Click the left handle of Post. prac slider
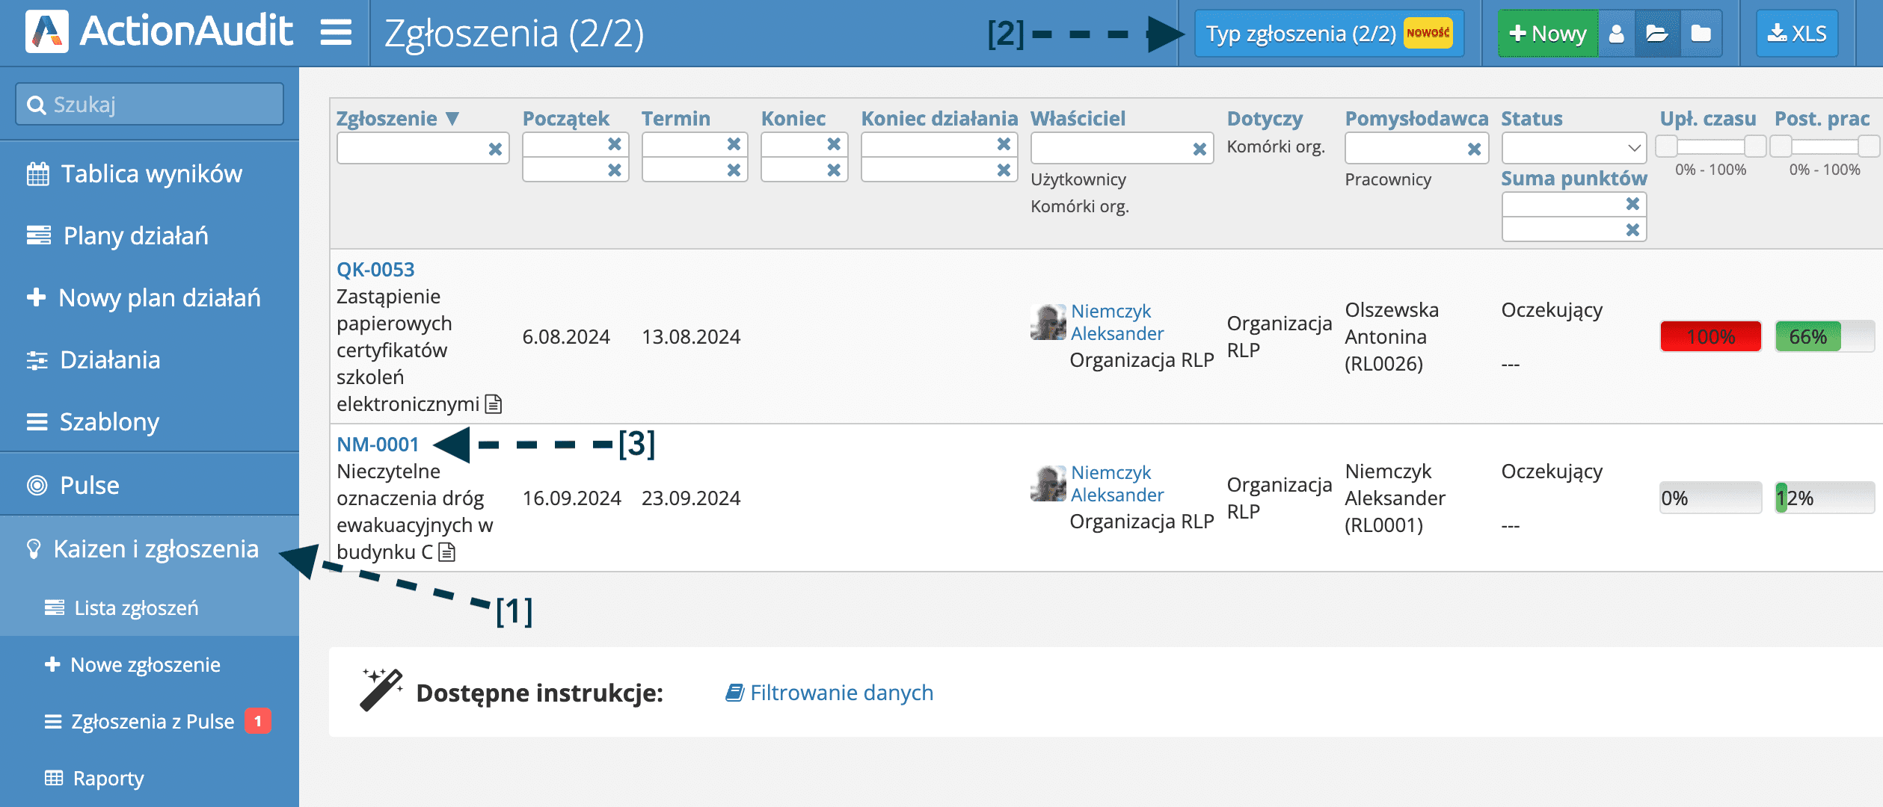Screen dimensions: 1883x807 pyautogui.click(x=1781, y=146)
